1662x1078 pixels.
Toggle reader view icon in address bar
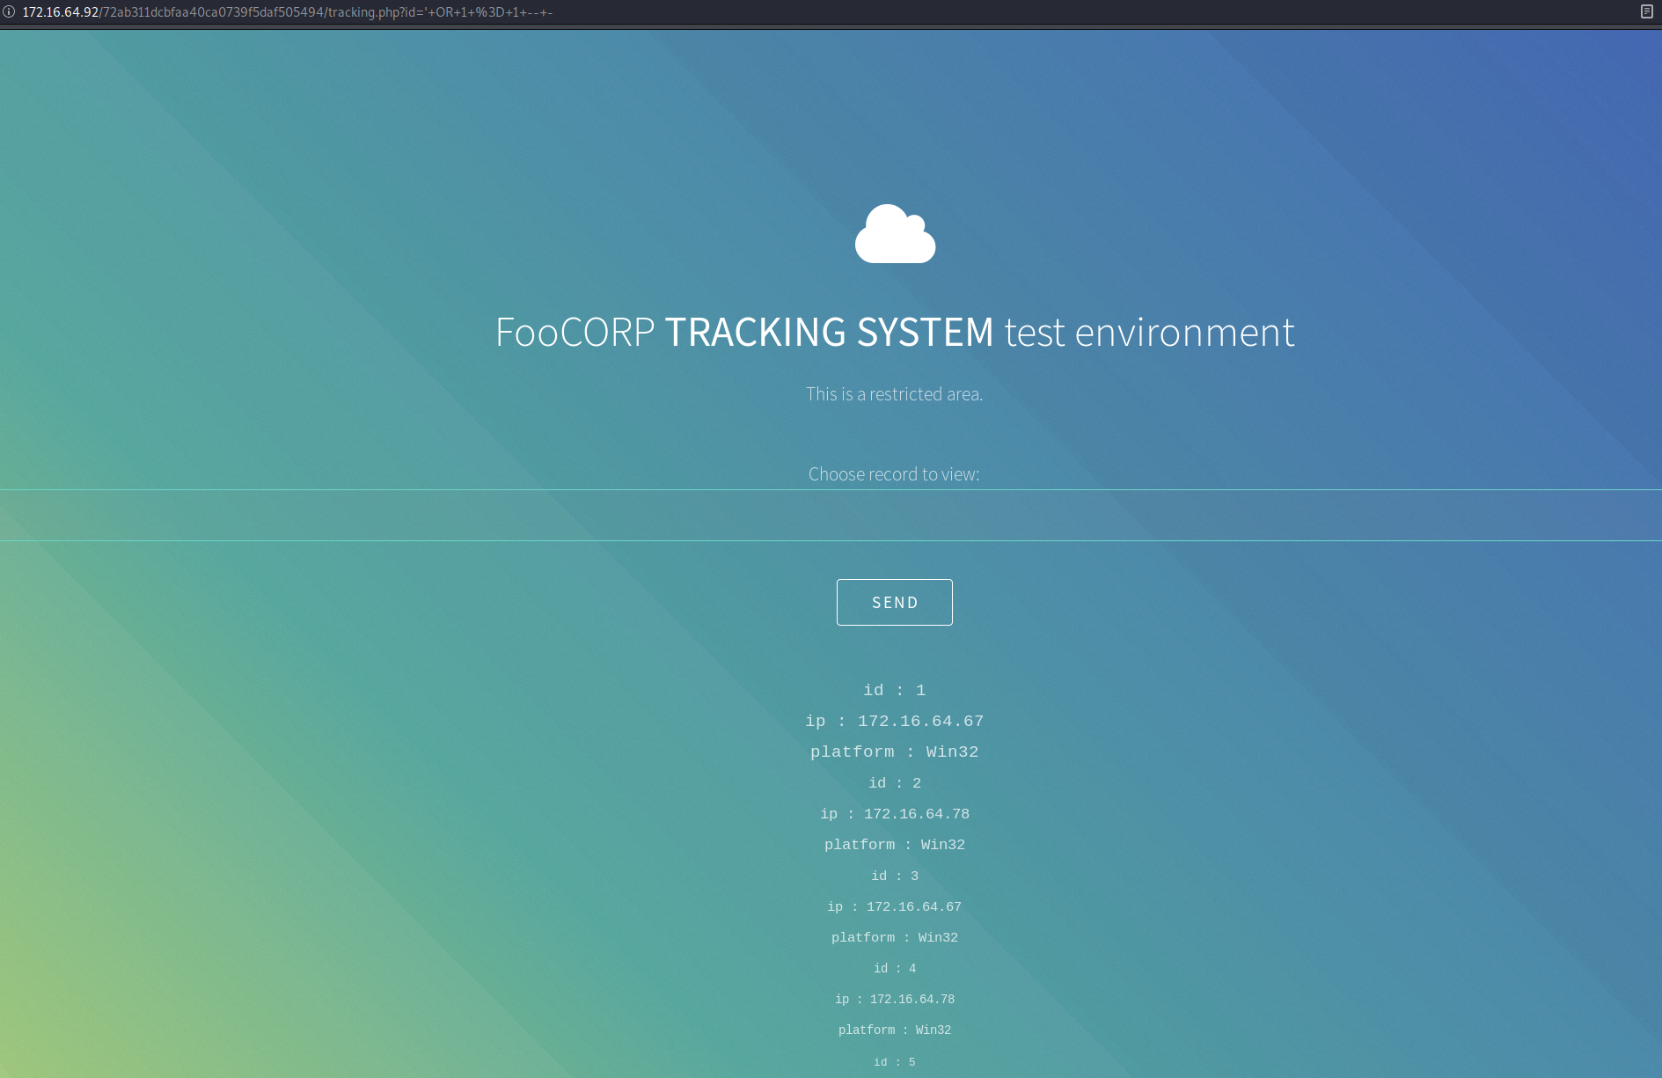(x=1646, y=11)
